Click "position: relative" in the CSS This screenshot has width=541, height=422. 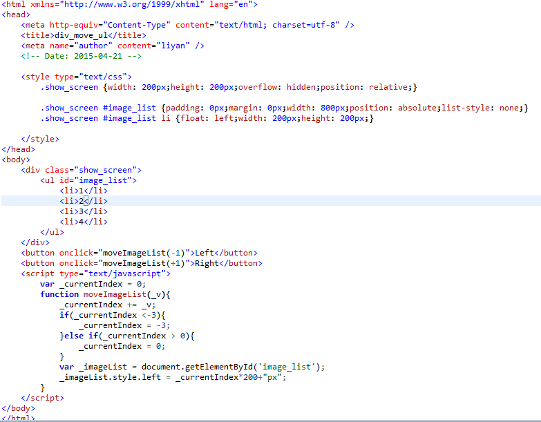pyautogui.click(x=364, y=87)
